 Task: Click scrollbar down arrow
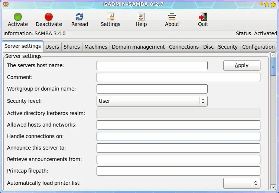(273, 187)
